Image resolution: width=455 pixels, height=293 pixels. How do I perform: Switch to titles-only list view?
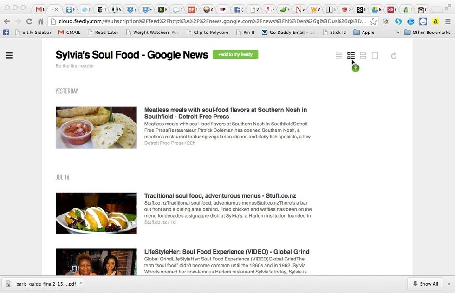tap(339, 55)
